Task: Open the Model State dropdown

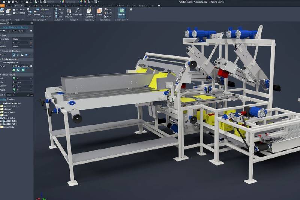Action: tap(22, 39)
